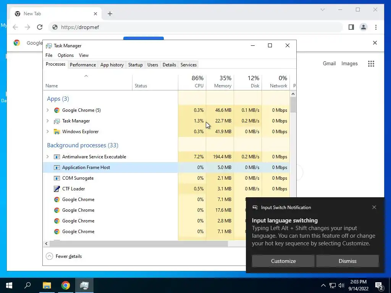Open the Chrome profile avatar
The width and height of the screenshot is (391, 293).
pyautogui.click(x=364, y=27)
